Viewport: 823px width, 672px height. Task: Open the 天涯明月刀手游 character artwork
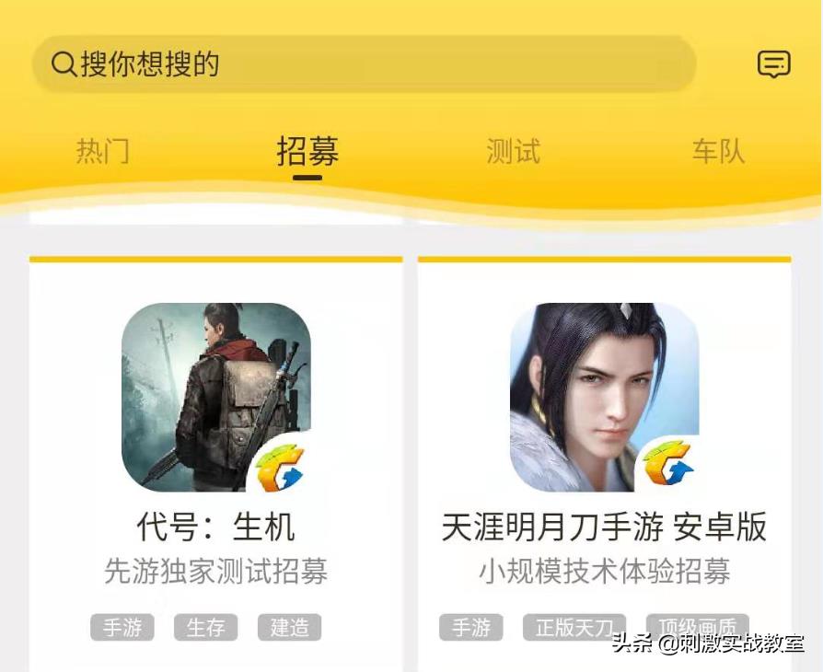(604, 398)
